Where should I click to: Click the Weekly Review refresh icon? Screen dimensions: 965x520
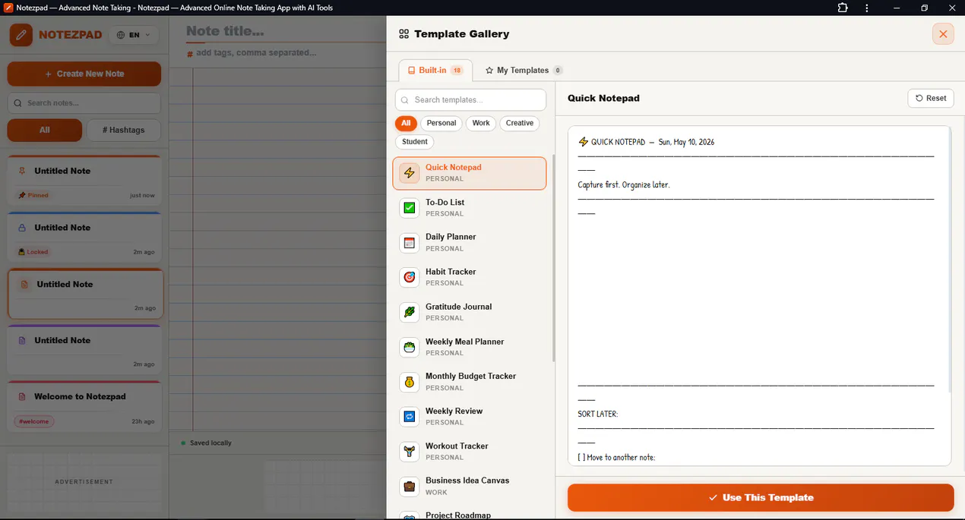pos(410,417)
